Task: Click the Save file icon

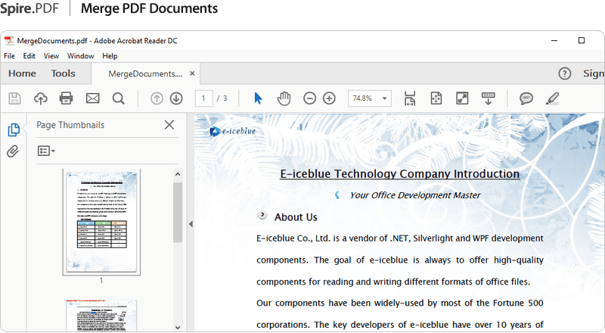Action: tap(14, 98)
